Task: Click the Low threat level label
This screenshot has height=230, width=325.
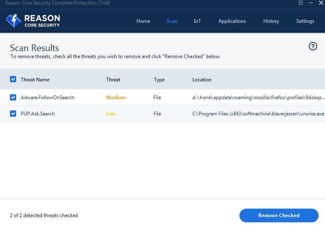Action: [111, 114]
